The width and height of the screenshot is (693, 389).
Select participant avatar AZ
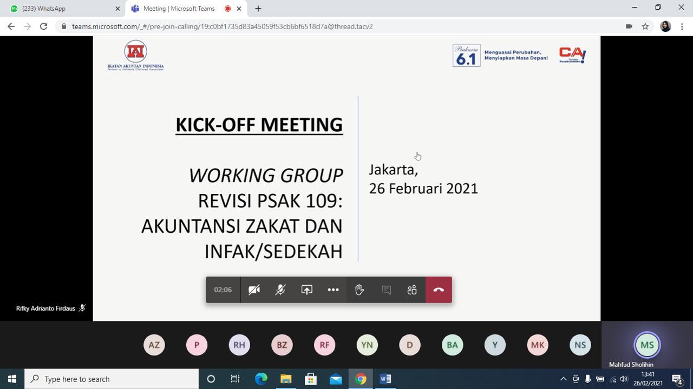(154, 345)
